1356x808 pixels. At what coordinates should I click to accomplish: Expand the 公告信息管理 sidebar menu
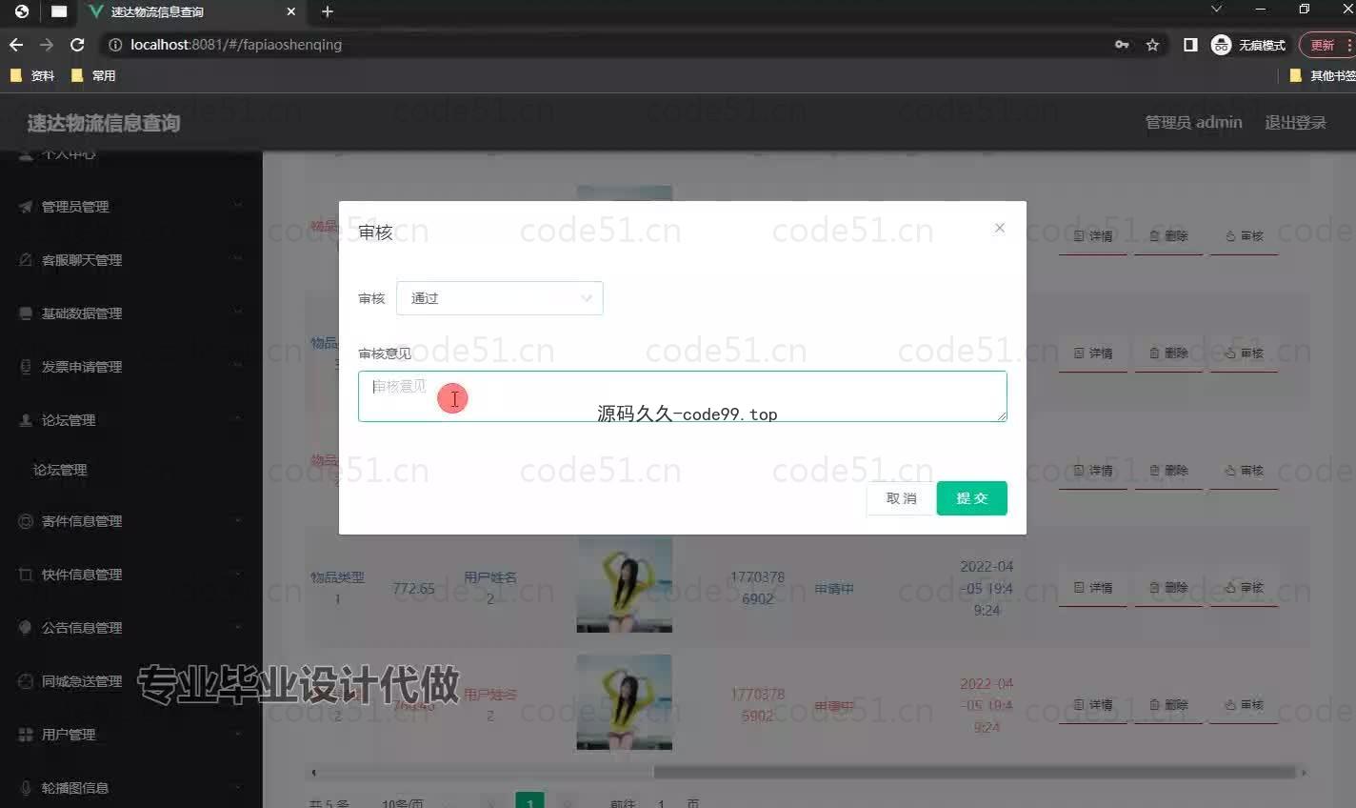click(131, 628)
